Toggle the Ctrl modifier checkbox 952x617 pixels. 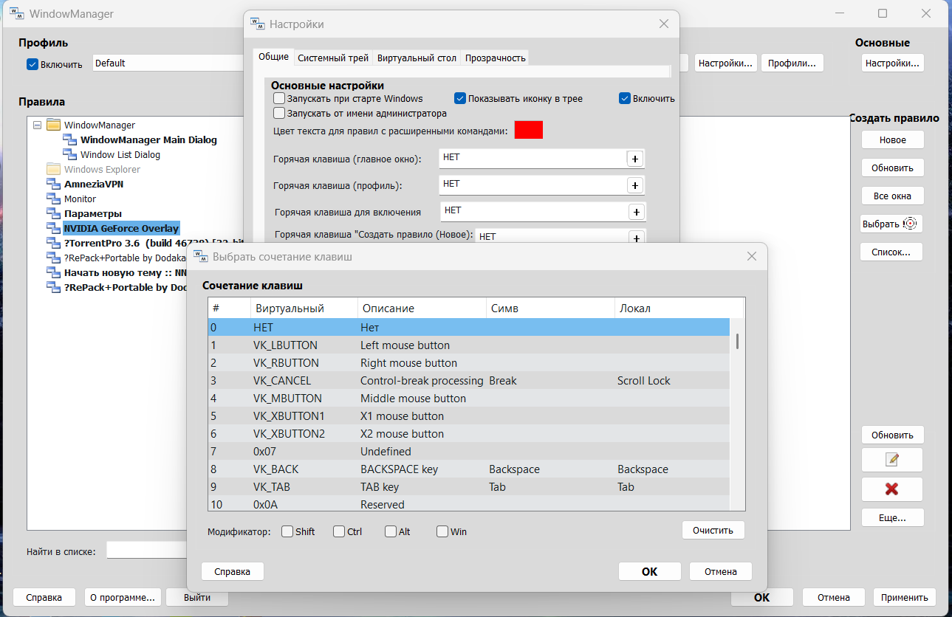click(339, 531)
